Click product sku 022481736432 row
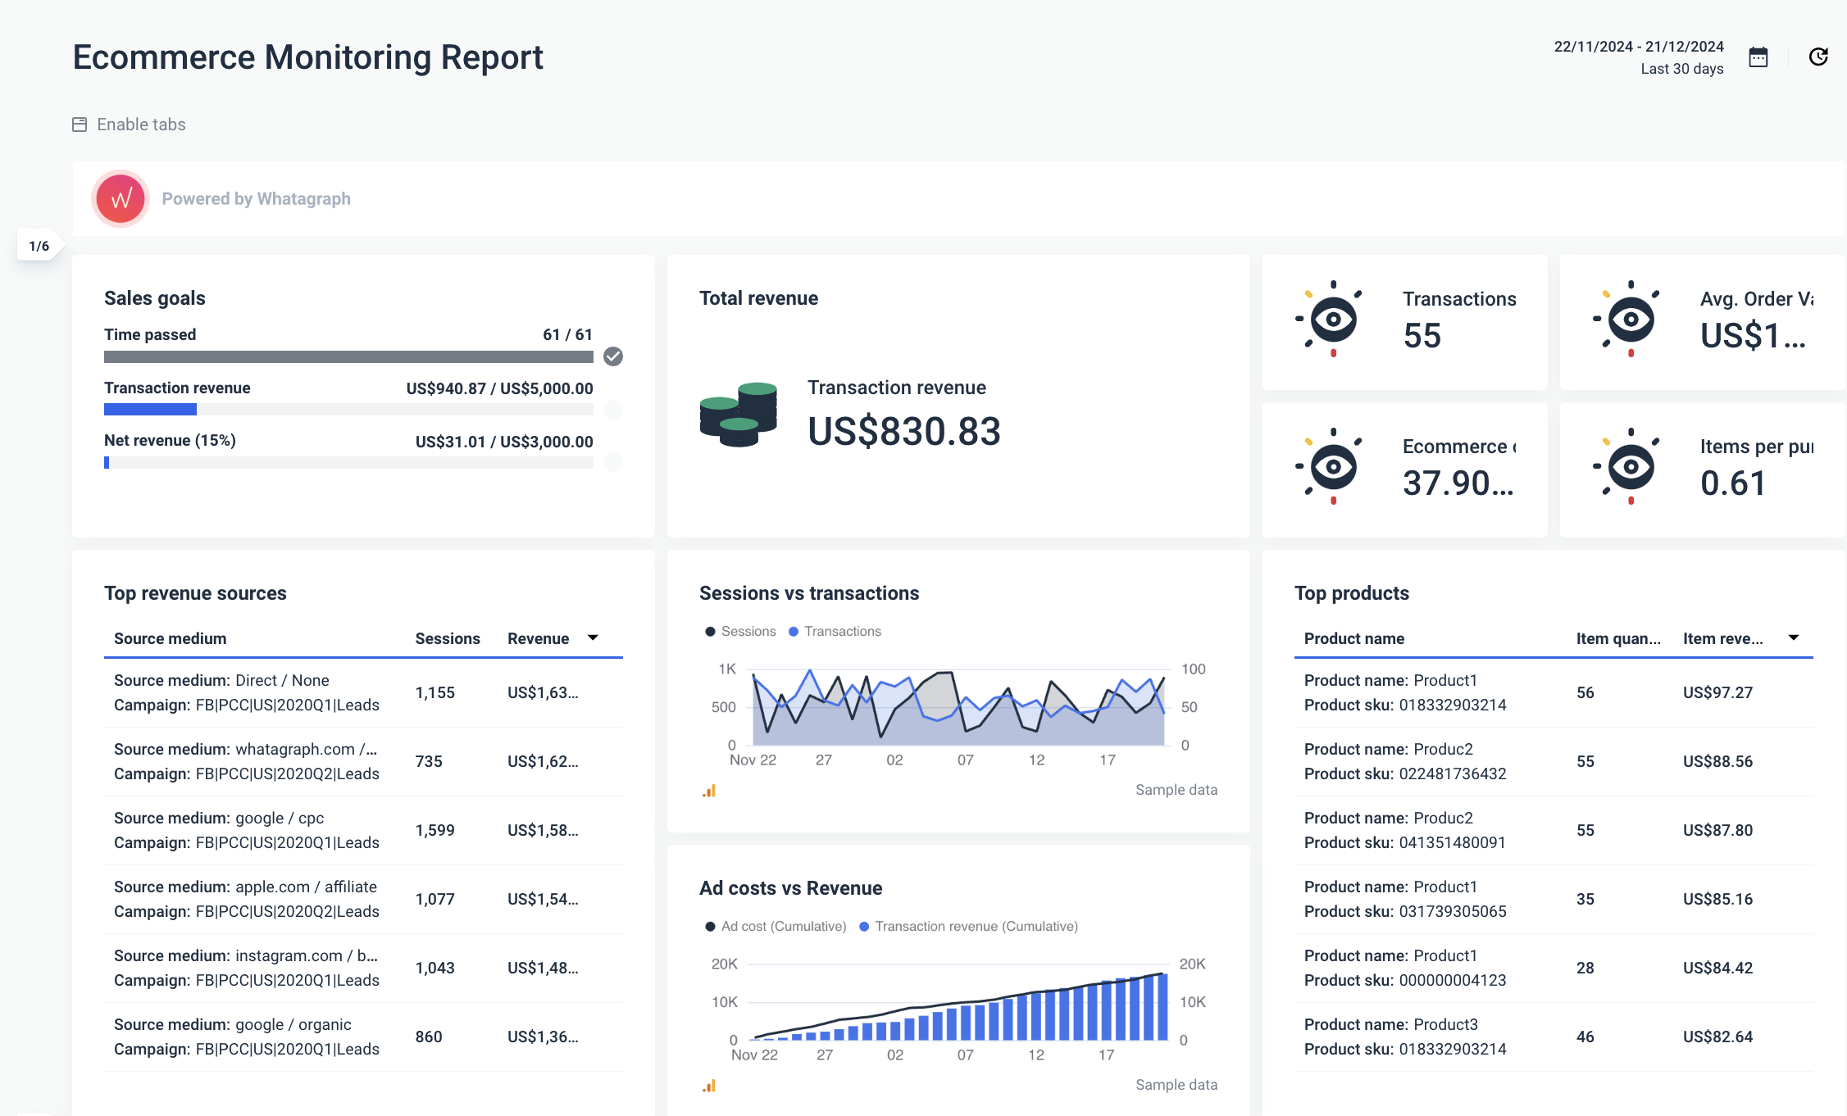The image size is (1847, 1116). tap(1554, 762)
